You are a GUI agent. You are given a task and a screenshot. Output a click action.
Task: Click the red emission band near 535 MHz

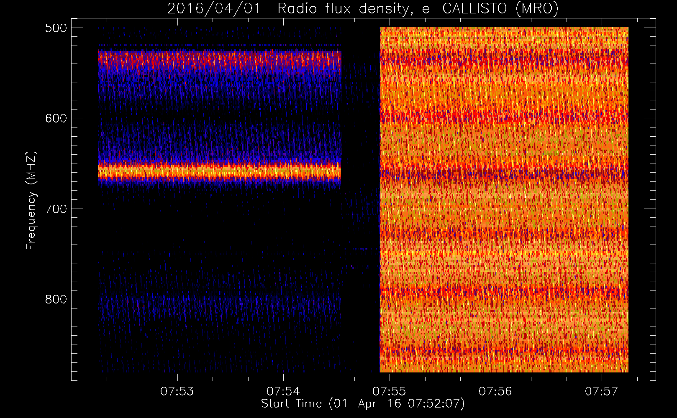219,59
